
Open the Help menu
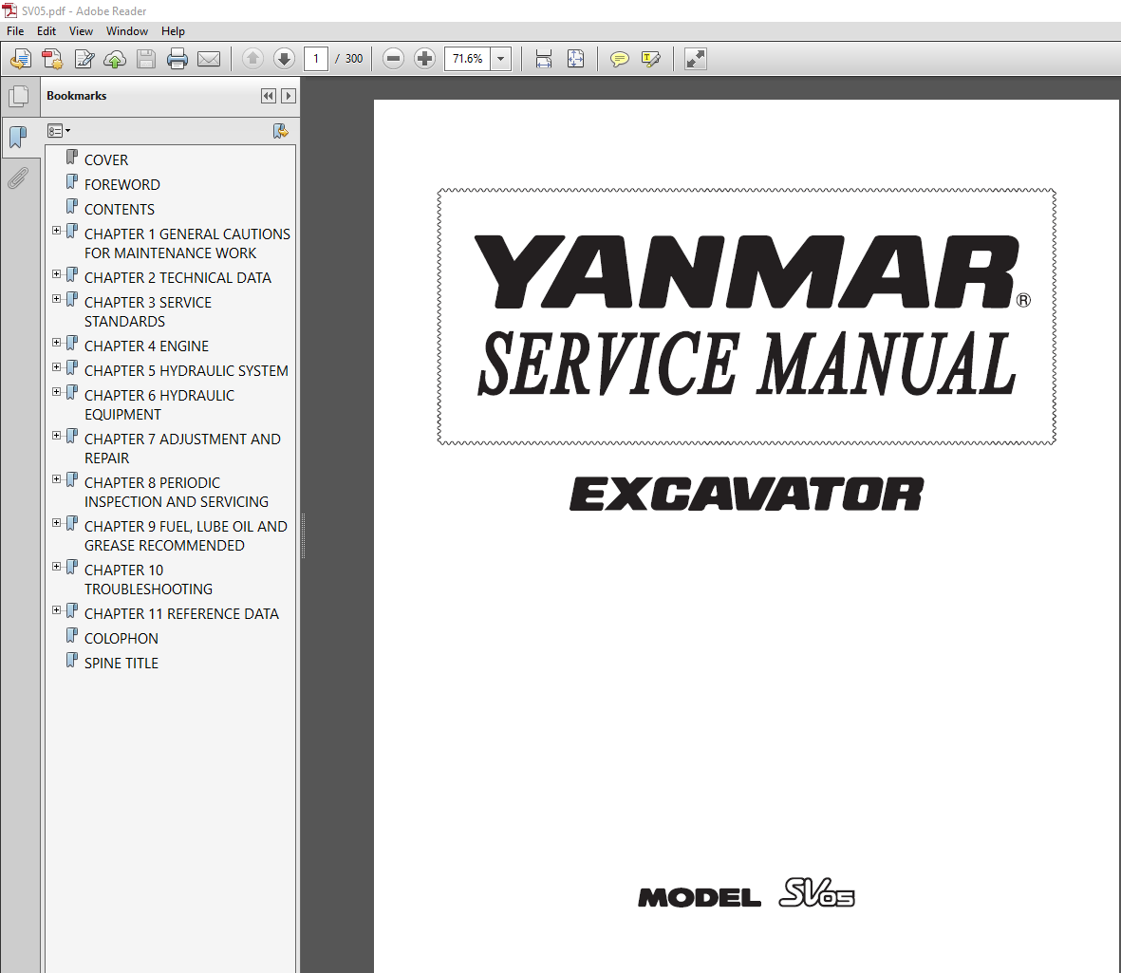pyautogui.click(x=173, y=30)
